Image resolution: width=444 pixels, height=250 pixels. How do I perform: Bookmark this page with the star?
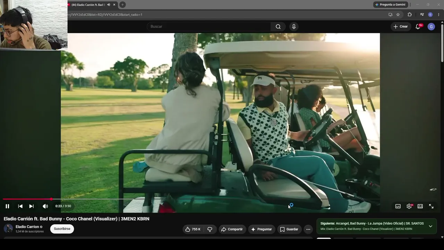pos(398,15)
